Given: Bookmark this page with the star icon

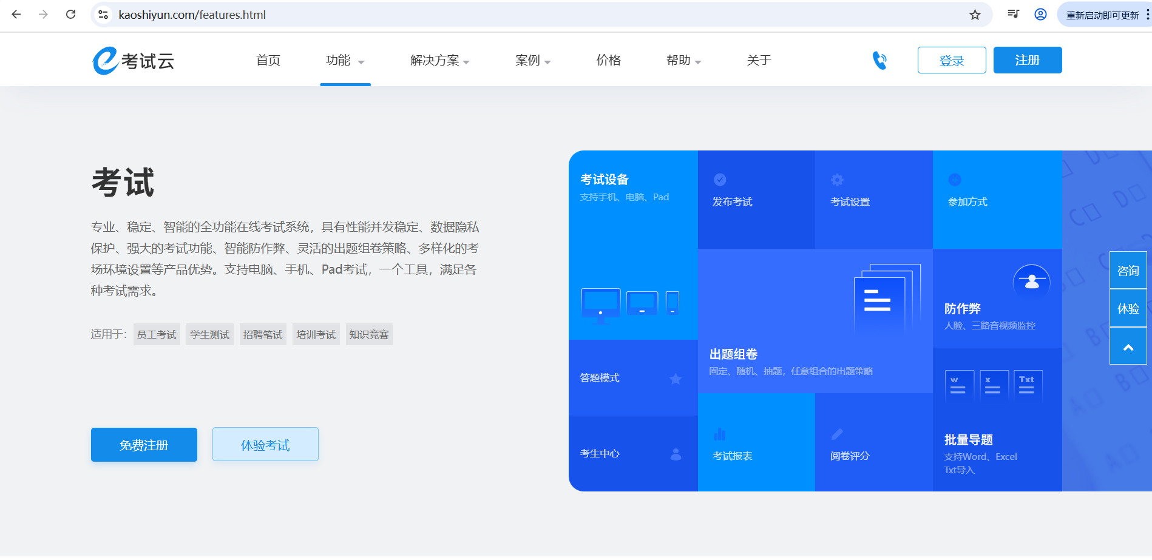Looking at the screenshot, I should pyautogui.click(x=975, y=15).
